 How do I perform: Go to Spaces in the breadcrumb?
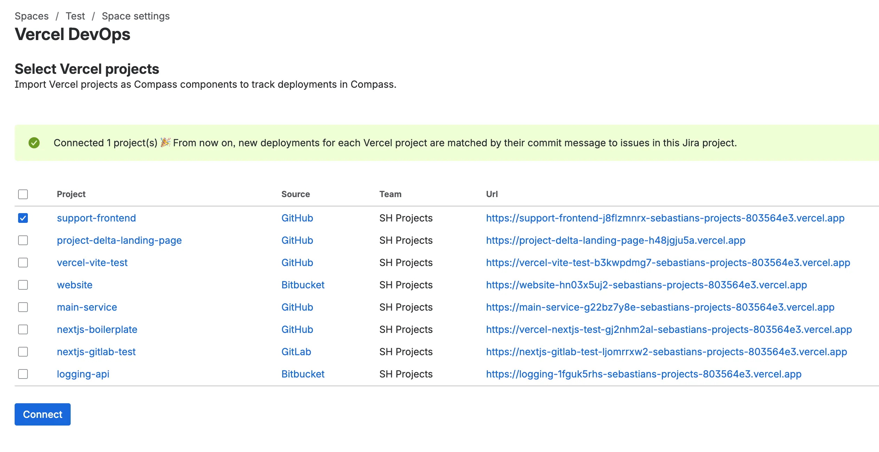[x=32, y=16]
